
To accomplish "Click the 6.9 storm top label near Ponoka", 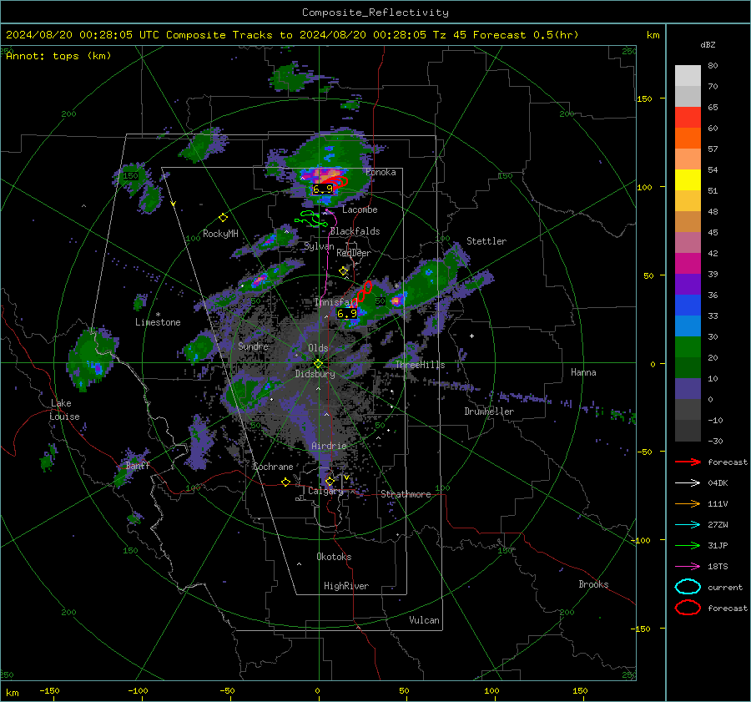I will (x=323, y=189).
